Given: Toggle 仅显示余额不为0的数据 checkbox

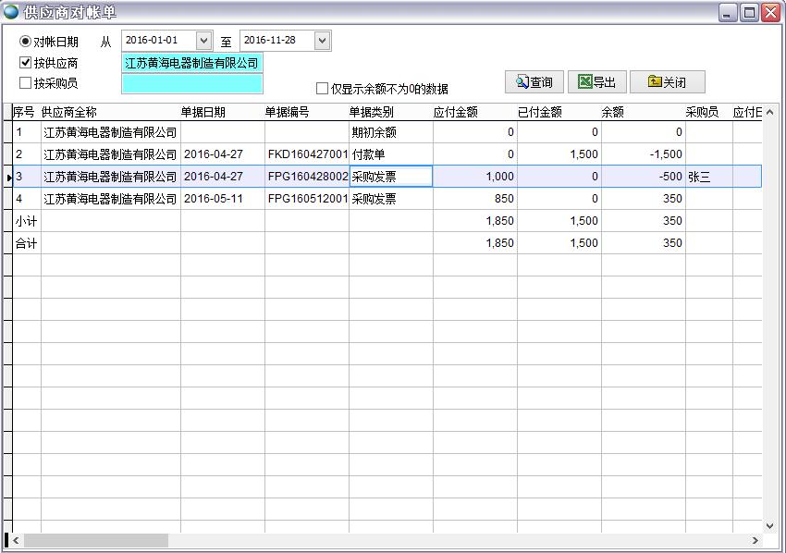Looking at the screenshot, I should [x=322, y=89].
